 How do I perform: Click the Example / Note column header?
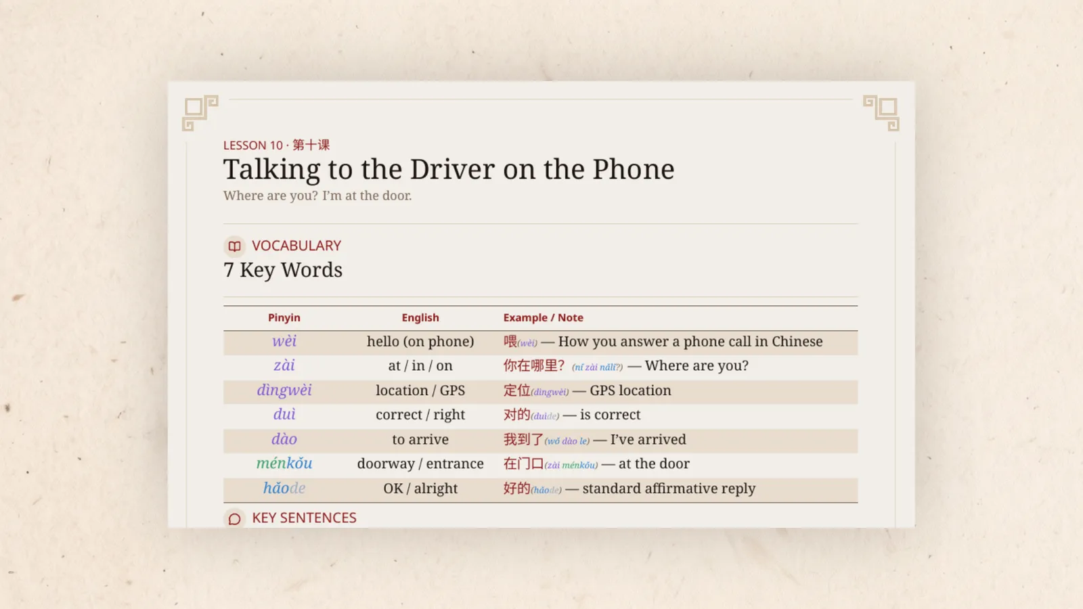tap(543, 317)
